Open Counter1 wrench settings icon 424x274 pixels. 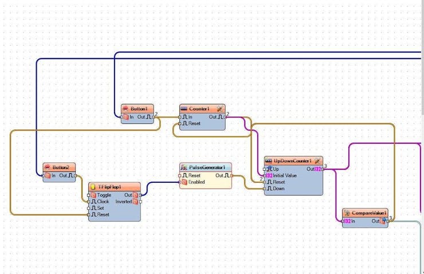tap(220, 109)
